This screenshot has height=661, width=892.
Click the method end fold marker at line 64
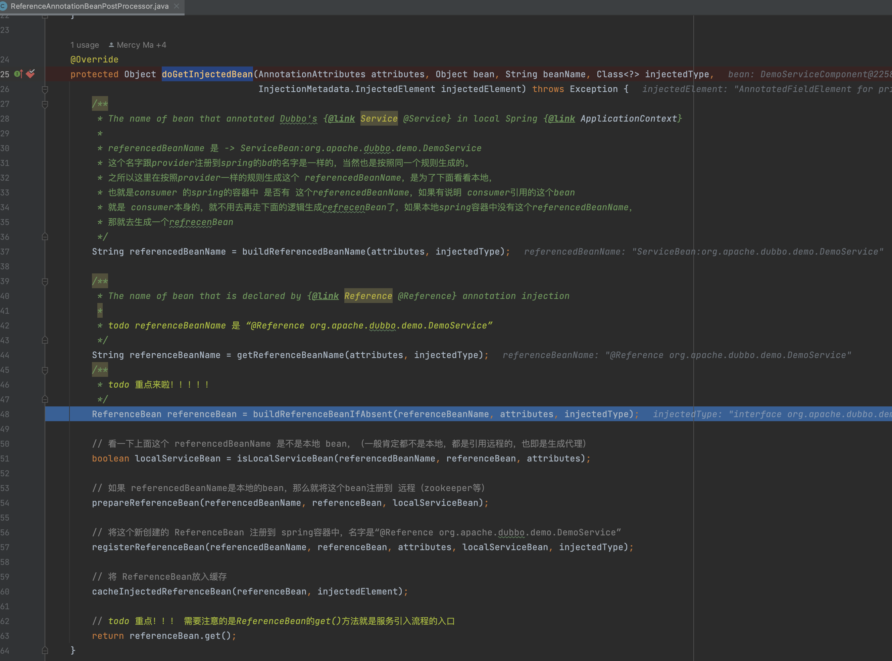click(45, 650)
